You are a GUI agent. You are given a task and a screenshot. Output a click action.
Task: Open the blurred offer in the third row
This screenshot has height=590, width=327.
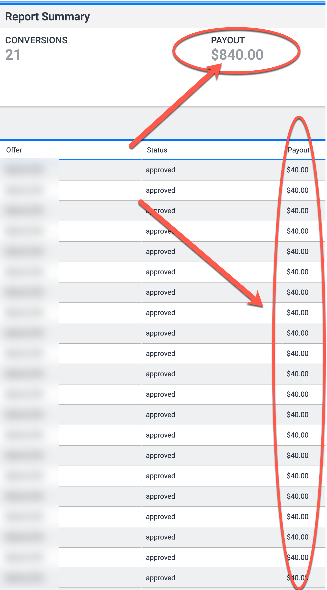[24, 211]
